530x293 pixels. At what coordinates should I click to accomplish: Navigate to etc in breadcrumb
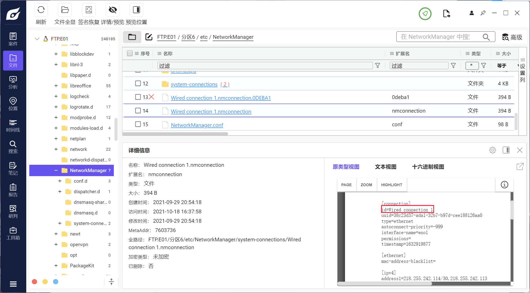[204, 37]
